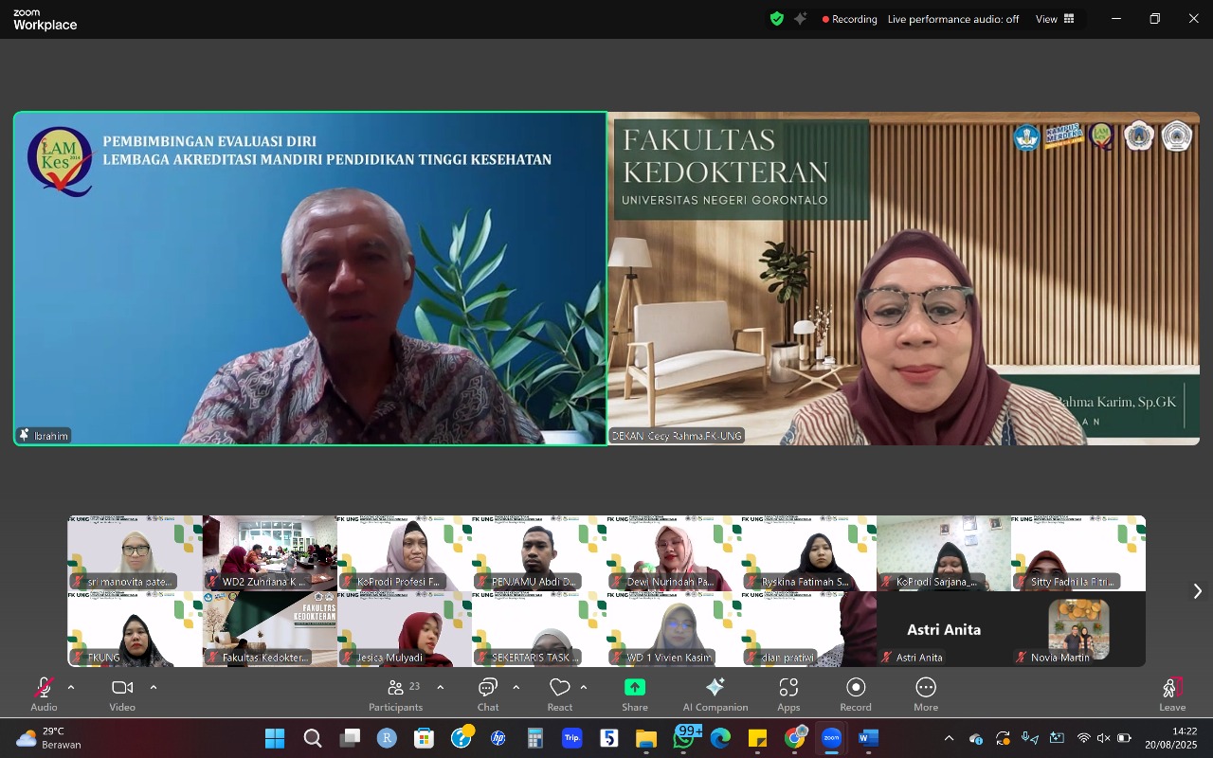Open audio options arrow beside Audio
The image size is (1213, 758).
coord(70,688)
